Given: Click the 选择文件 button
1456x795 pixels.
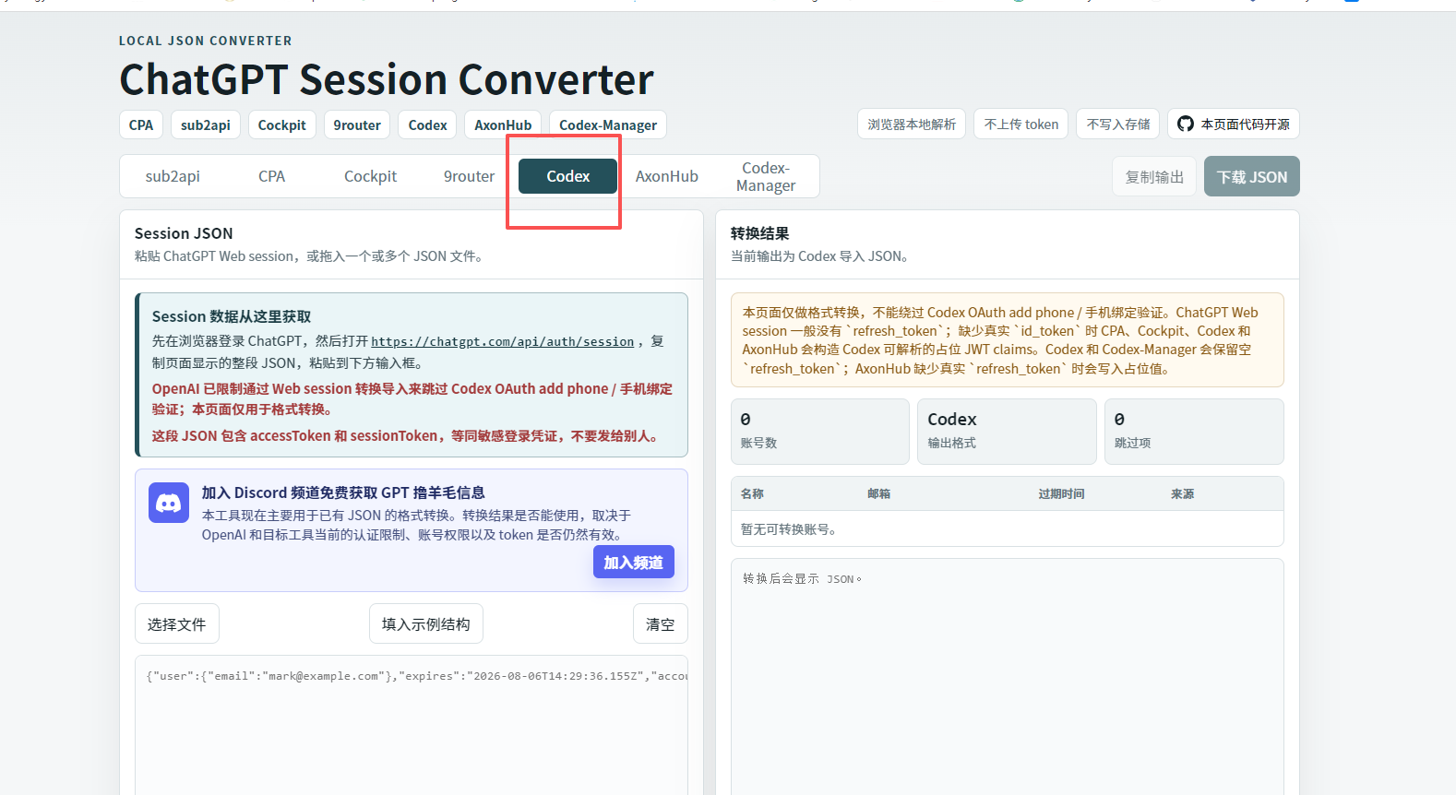Looking at the screenshot, I should tap(177, 624).
